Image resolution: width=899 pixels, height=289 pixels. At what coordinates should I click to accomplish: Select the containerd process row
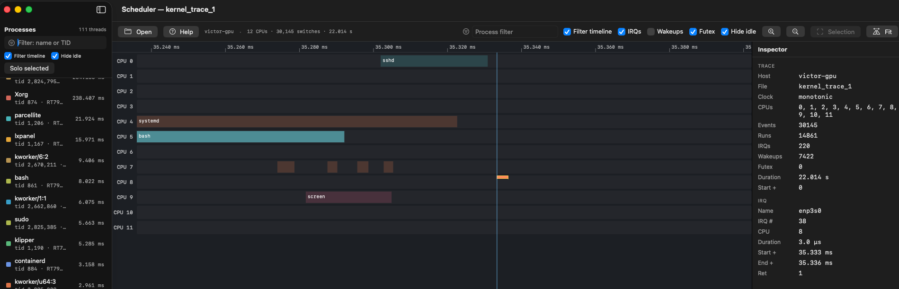click(55, 264)
